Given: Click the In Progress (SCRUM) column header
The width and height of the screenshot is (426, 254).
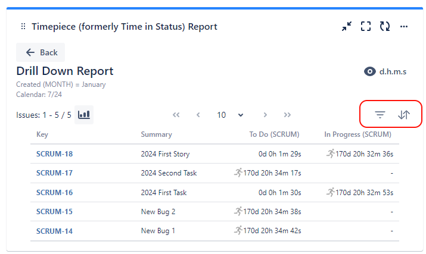Looking at the screenshot, I should pos(357,134).
